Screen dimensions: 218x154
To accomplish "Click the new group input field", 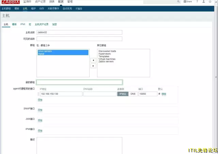I will click(79, 82).
